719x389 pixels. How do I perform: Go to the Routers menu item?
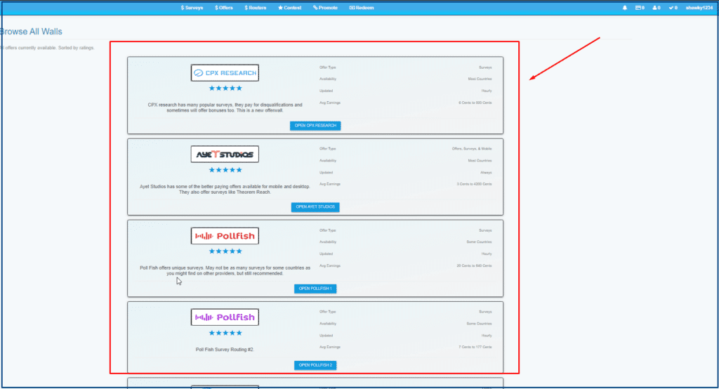(255, 8)
